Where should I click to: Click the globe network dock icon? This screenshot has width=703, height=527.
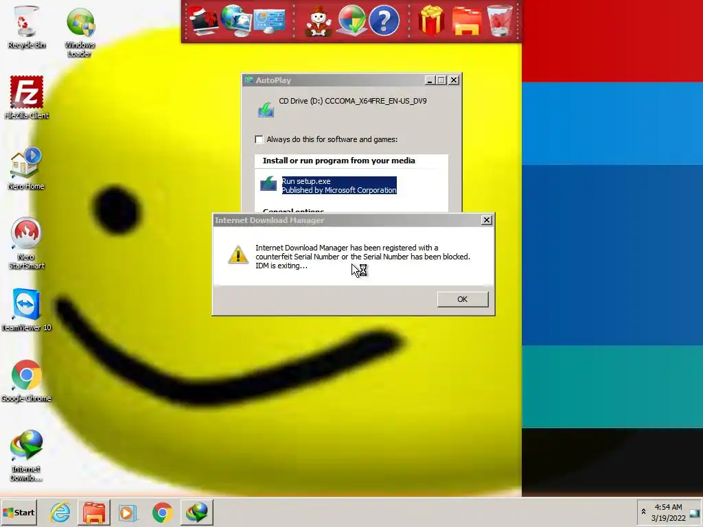click(x=236, y=21)
